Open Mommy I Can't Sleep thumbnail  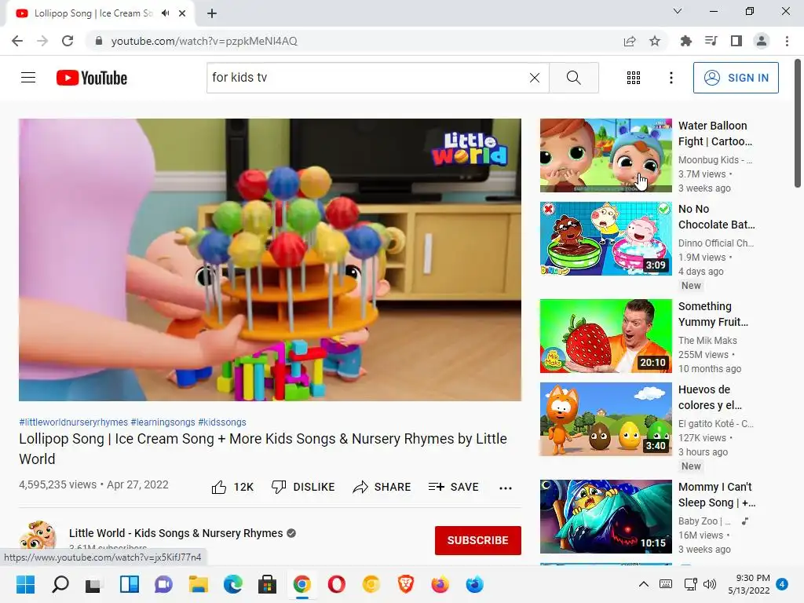click(x=605, y=517)
